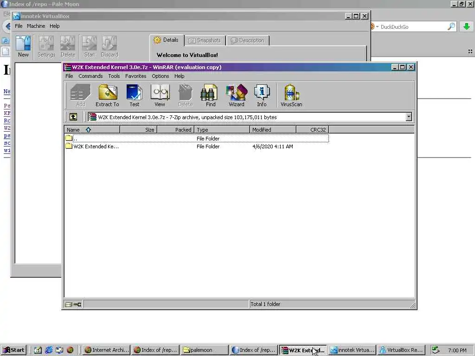Click the grayed Delete icon in WinRAR toolbar
The width and height of the screenshot is (475, 356).
point(186,95)
